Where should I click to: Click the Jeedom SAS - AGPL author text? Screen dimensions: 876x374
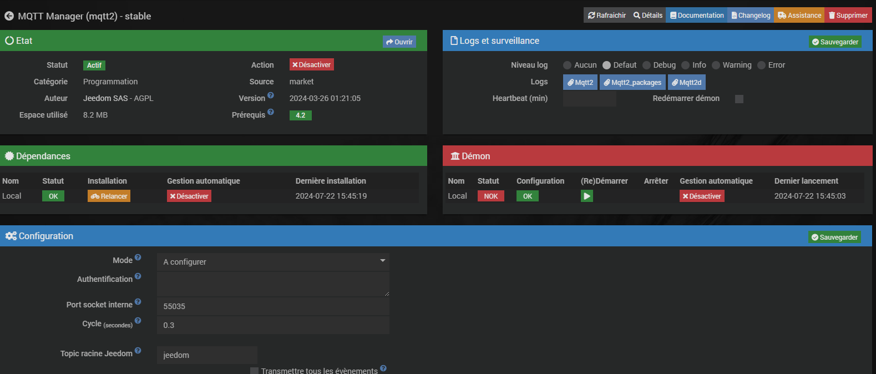tap(118, 98)
